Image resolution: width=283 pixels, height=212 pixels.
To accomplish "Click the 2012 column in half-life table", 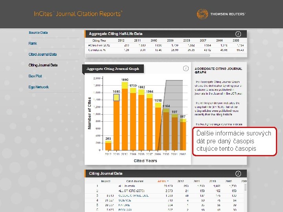I will 121,40.
